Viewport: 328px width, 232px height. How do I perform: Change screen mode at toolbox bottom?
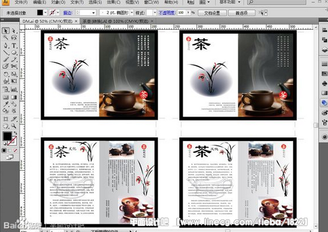10,158
